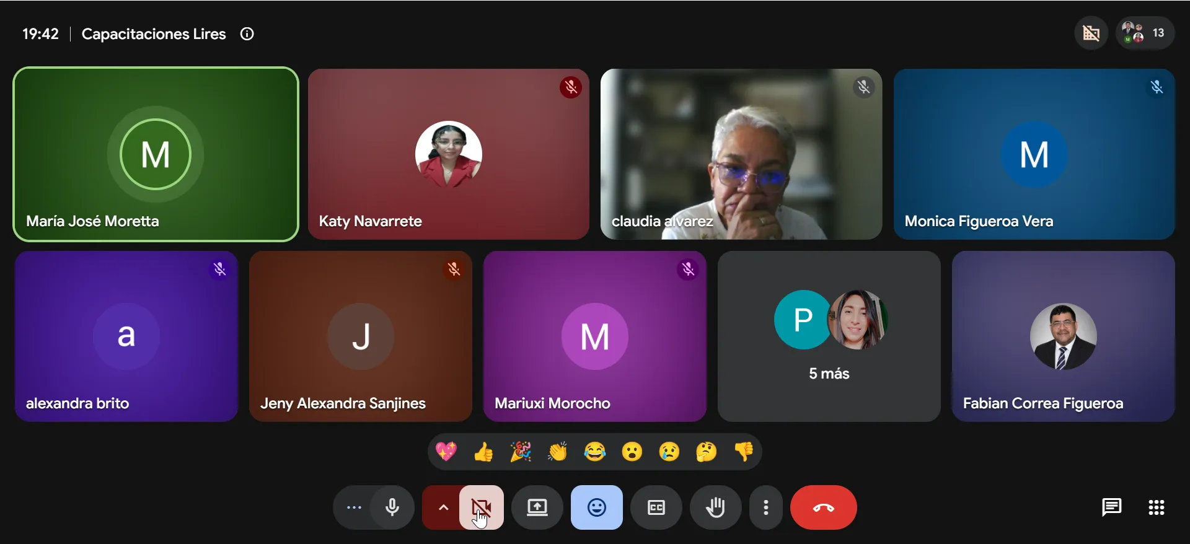
Task: Open more options vertical dots menu
Action: [x=767, y=507]
